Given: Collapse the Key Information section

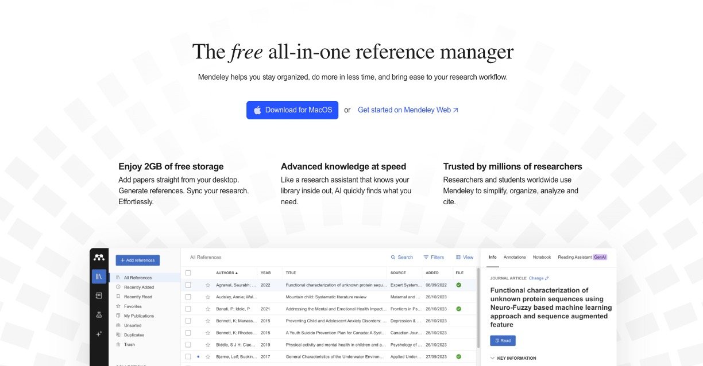Looking at the screenshot, I should click(513, 358).
